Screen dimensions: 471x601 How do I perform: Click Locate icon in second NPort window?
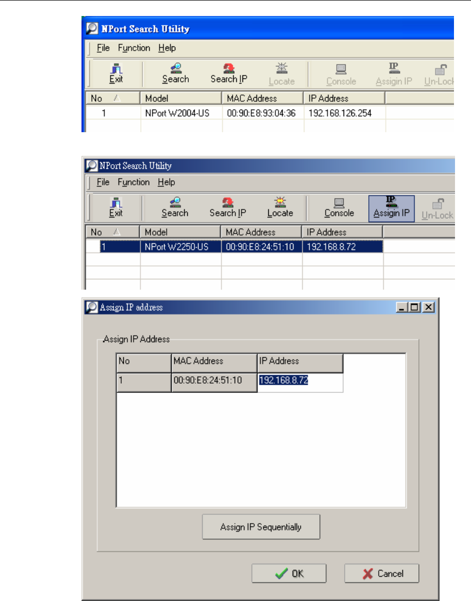click(x=280, y=208)
